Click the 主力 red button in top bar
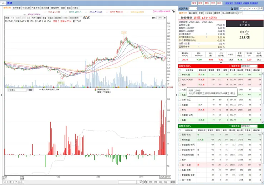The width and height of the screenshot is (264, 185). (x=213, y=3)
